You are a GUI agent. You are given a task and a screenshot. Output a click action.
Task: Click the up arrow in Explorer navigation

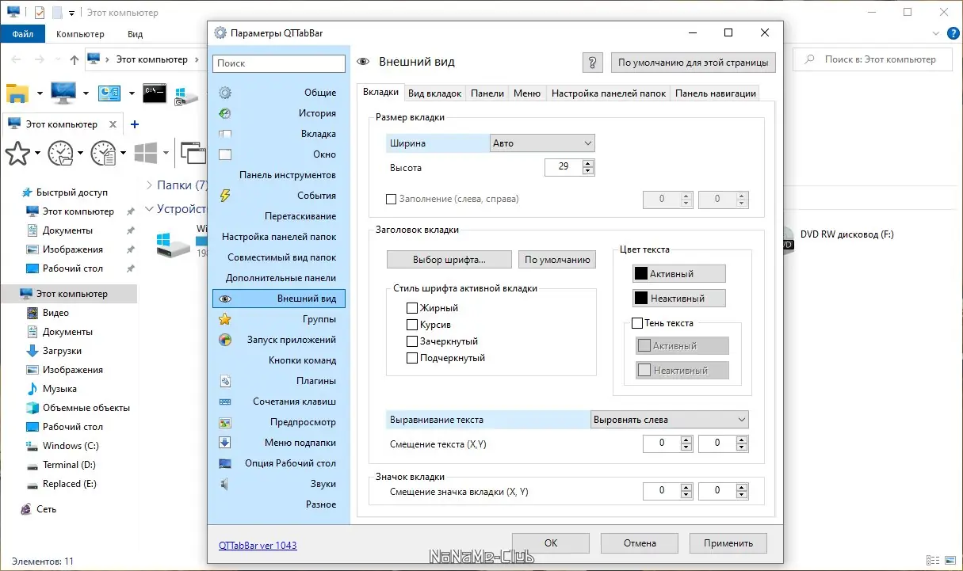click(75, 59)
